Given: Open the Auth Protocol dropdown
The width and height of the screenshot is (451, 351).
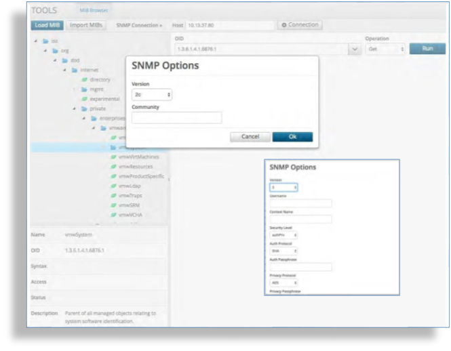Looking at the screenshot, I should tap(283, 251).
